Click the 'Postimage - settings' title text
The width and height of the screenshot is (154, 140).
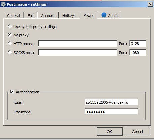[x=27, y=4]
